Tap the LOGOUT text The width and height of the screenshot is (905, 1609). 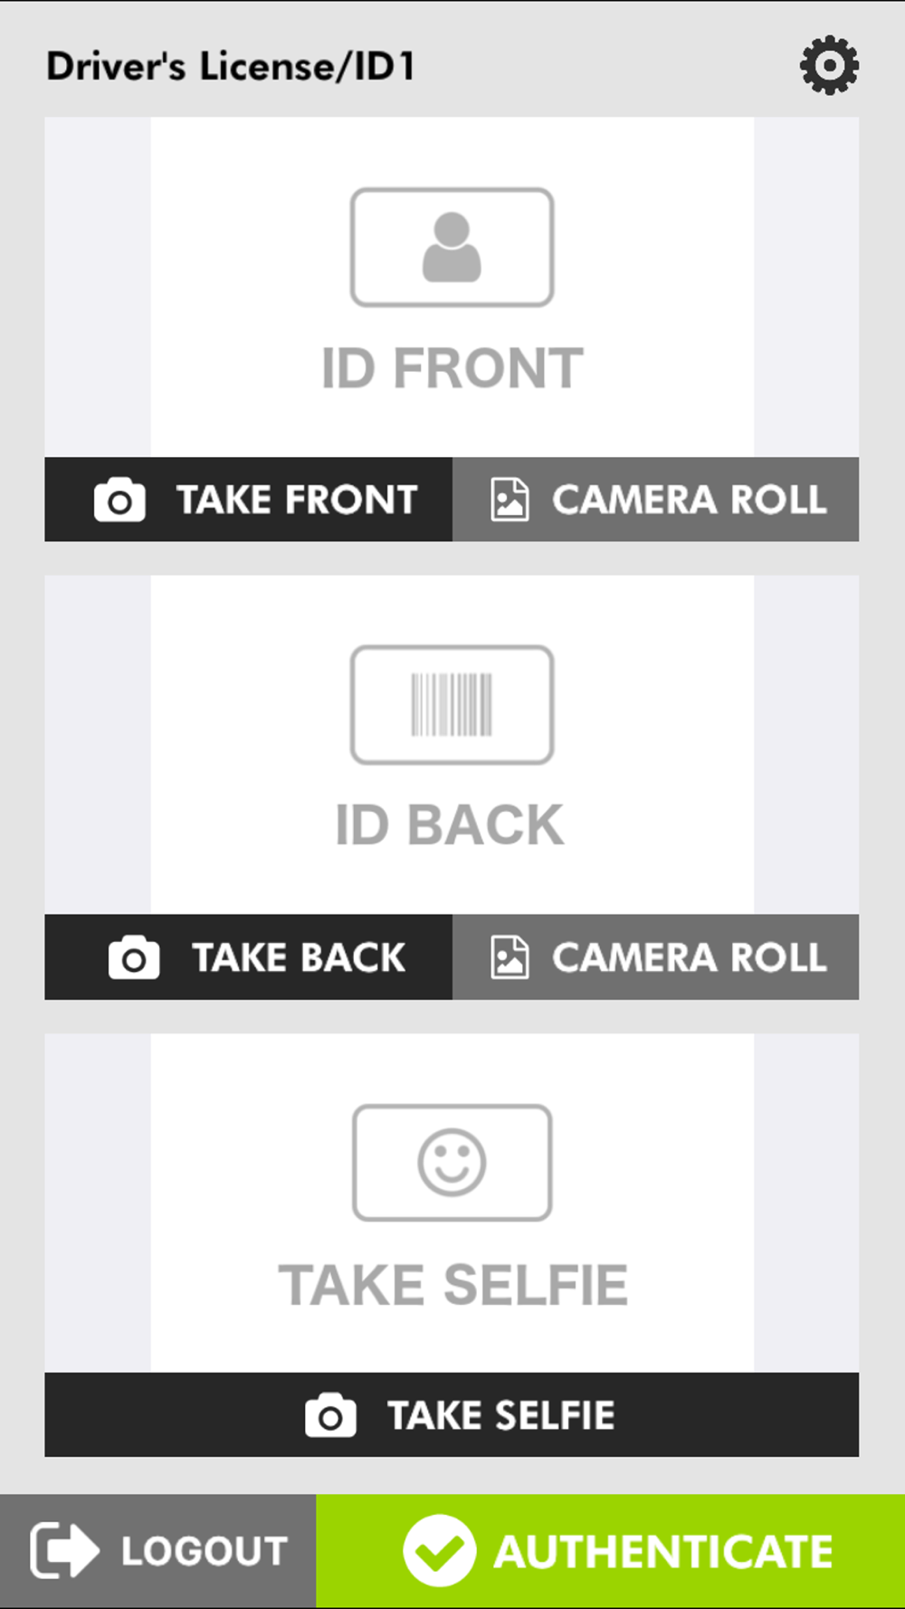[205, 1551]
